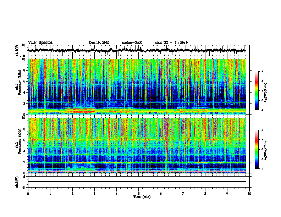
Task: Click the "station=GAK" header text
Action: [132, 43]
